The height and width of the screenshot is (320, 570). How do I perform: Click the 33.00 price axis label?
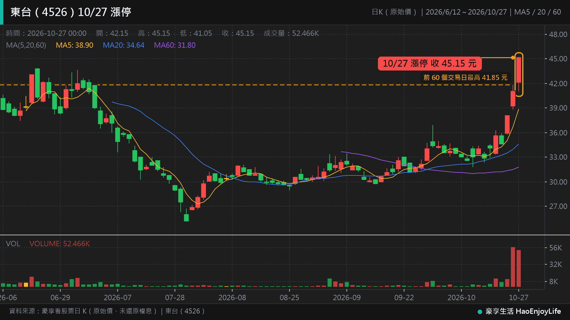tap(558, 157)
